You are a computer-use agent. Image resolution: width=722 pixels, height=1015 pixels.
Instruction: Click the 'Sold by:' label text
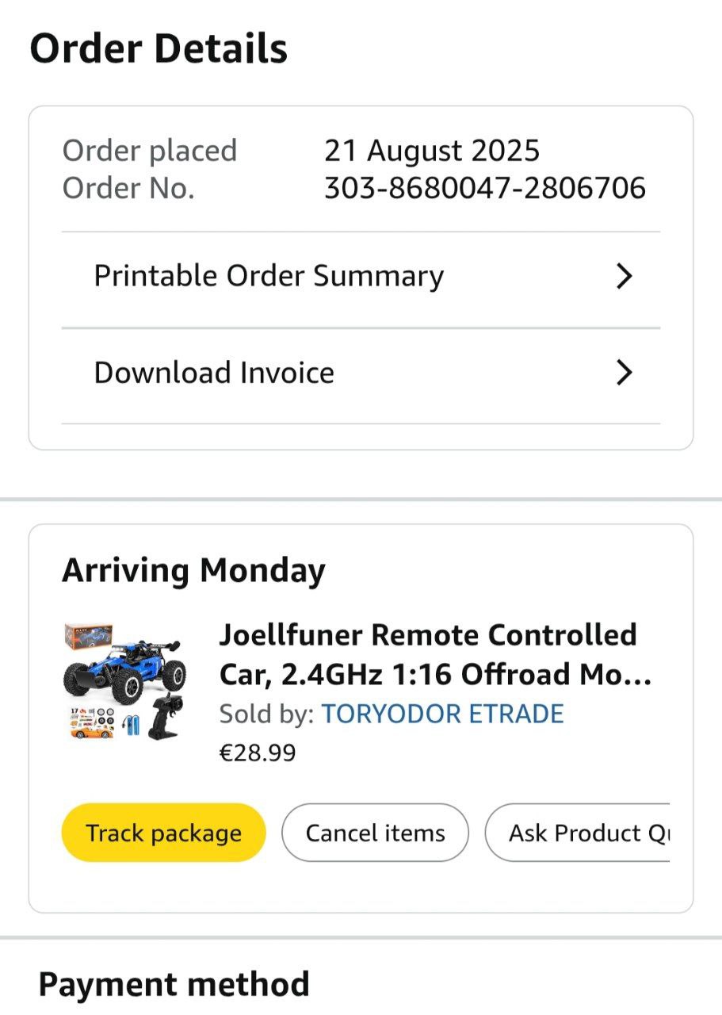pyautogui.click(x=266, y=714)
